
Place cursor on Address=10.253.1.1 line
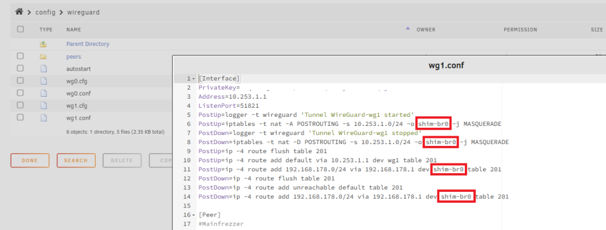232,97
